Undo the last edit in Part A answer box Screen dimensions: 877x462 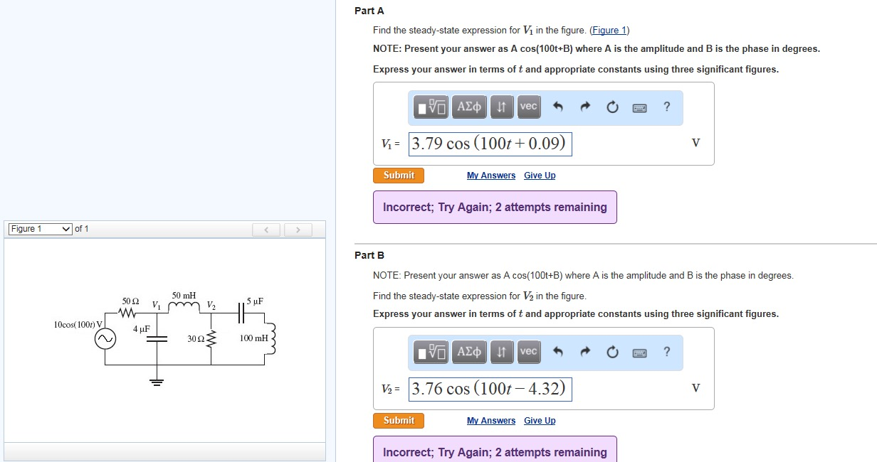pos(558,107)
